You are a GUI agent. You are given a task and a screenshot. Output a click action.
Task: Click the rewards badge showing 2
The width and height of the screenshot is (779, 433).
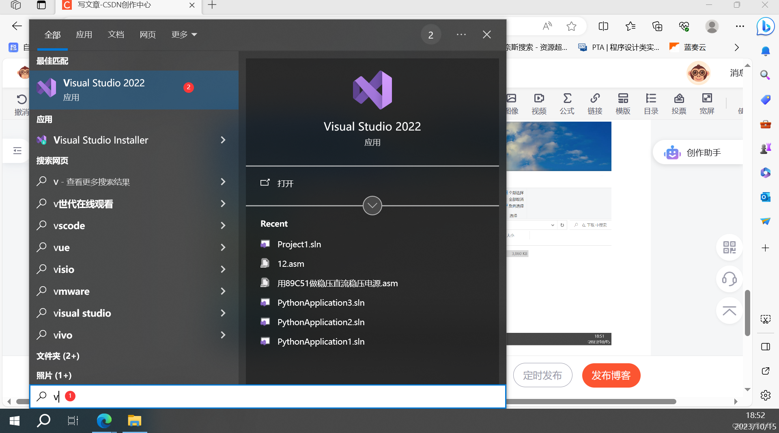(x=430, y=35)
